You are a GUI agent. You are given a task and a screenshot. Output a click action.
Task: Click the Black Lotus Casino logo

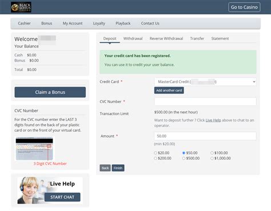[21, 7]
